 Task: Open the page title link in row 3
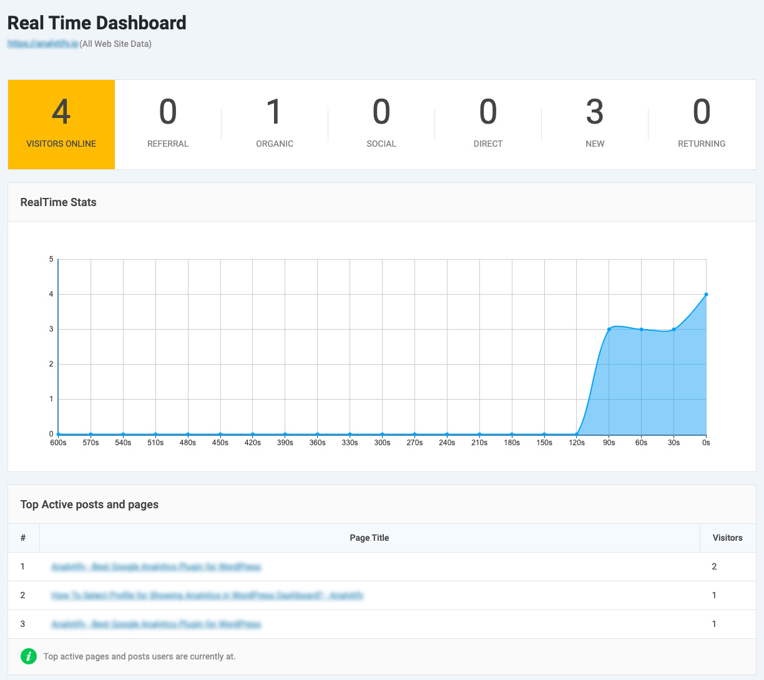point(156,624)
